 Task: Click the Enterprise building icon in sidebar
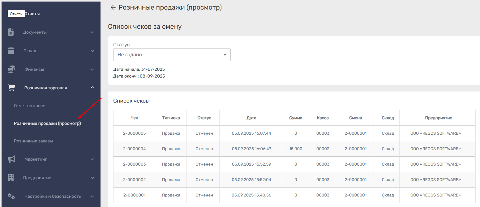point(11,178)
